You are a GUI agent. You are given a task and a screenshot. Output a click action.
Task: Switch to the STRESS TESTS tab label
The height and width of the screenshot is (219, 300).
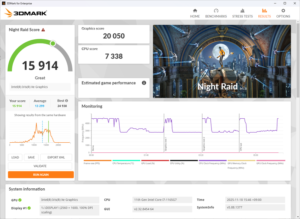[242, 16]
